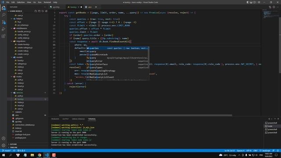This screenshot has width=281, height=158.
Task: Select queueMicrotask autocomplete suggestion
Action: (118, 54)
